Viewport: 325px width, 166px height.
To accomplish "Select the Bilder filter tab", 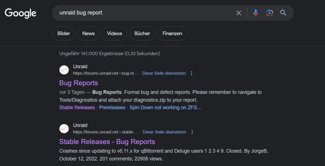I will tap(63, 33).
